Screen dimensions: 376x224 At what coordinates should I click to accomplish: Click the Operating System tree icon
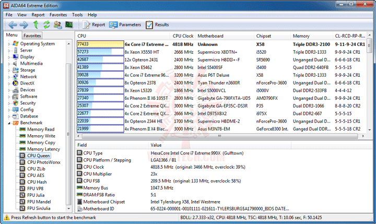15,44
